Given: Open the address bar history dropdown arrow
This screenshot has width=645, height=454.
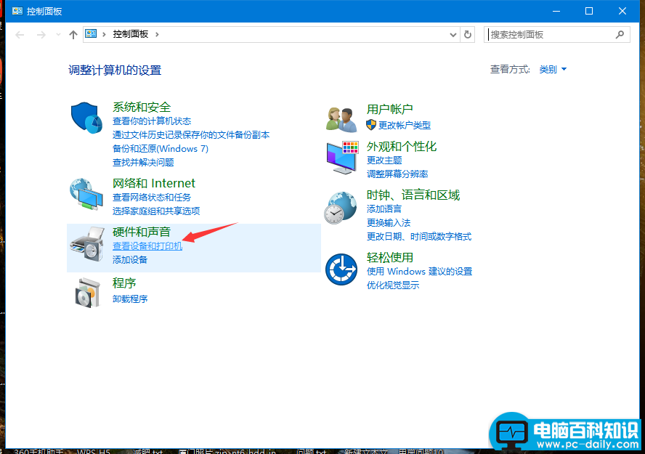Looking at the screenshot, I should click(x=452, y=34).
